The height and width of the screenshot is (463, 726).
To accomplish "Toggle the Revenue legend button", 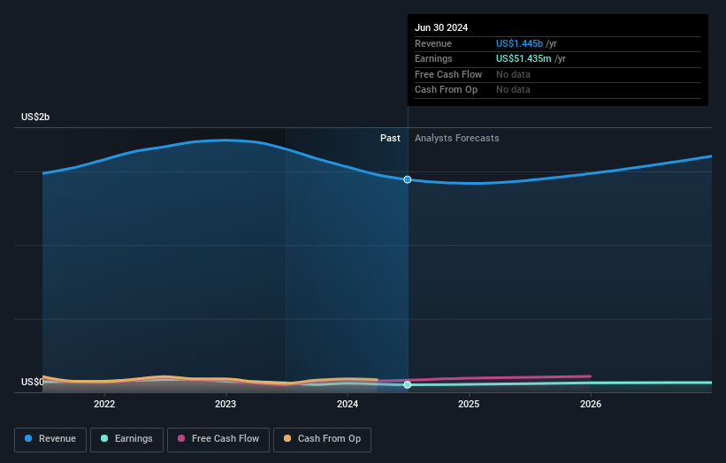I will (50, 439).
